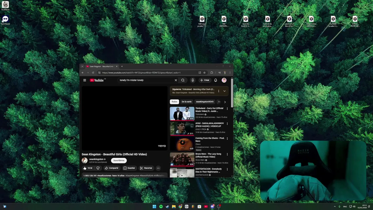Open options for Coming From the Ghetto
Screen dimensions: 373x210
[227, 139]
